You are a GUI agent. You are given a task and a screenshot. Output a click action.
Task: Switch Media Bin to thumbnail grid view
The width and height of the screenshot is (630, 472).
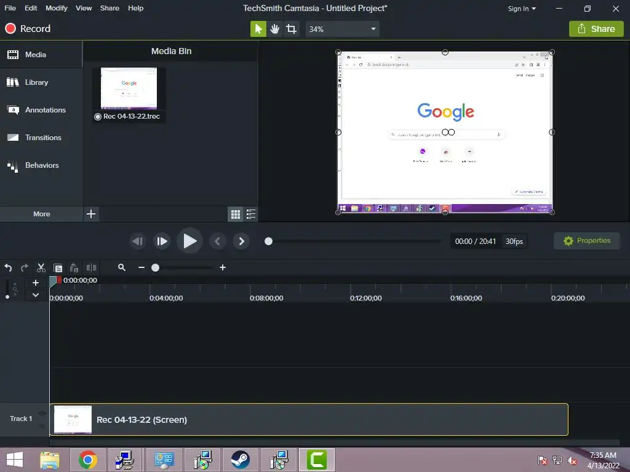point(236,214)
